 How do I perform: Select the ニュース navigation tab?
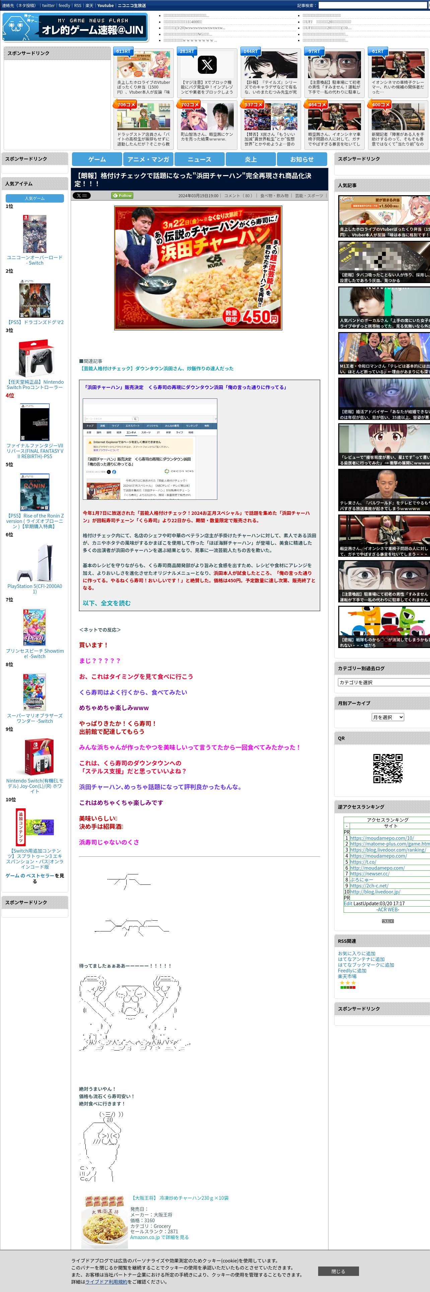pyautogui.click(x=199, y=160)
